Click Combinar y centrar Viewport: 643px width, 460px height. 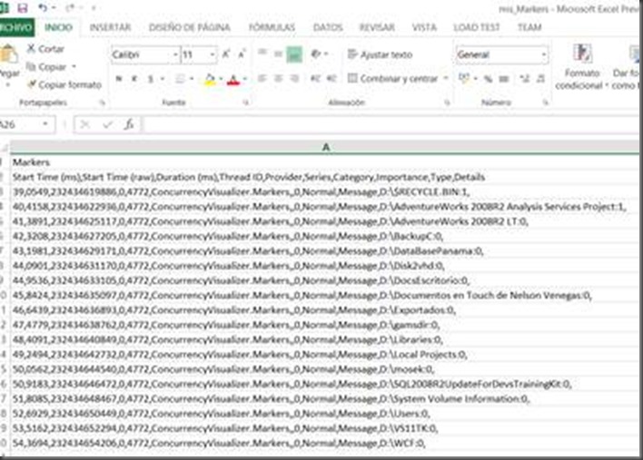point(393,79)
